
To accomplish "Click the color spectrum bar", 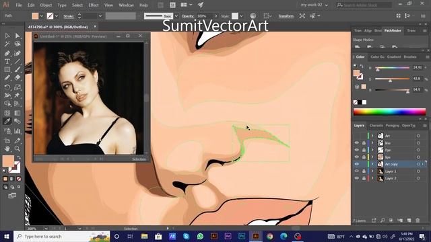I will (389, 112).
